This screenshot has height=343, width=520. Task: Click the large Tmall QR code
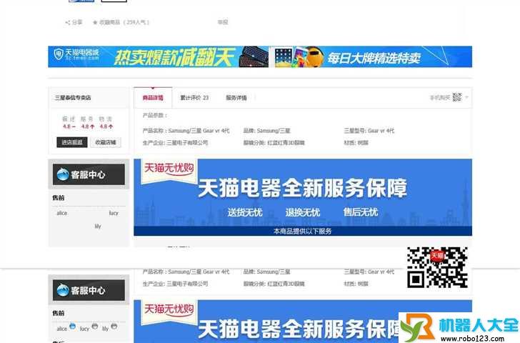tap(437, 267)
